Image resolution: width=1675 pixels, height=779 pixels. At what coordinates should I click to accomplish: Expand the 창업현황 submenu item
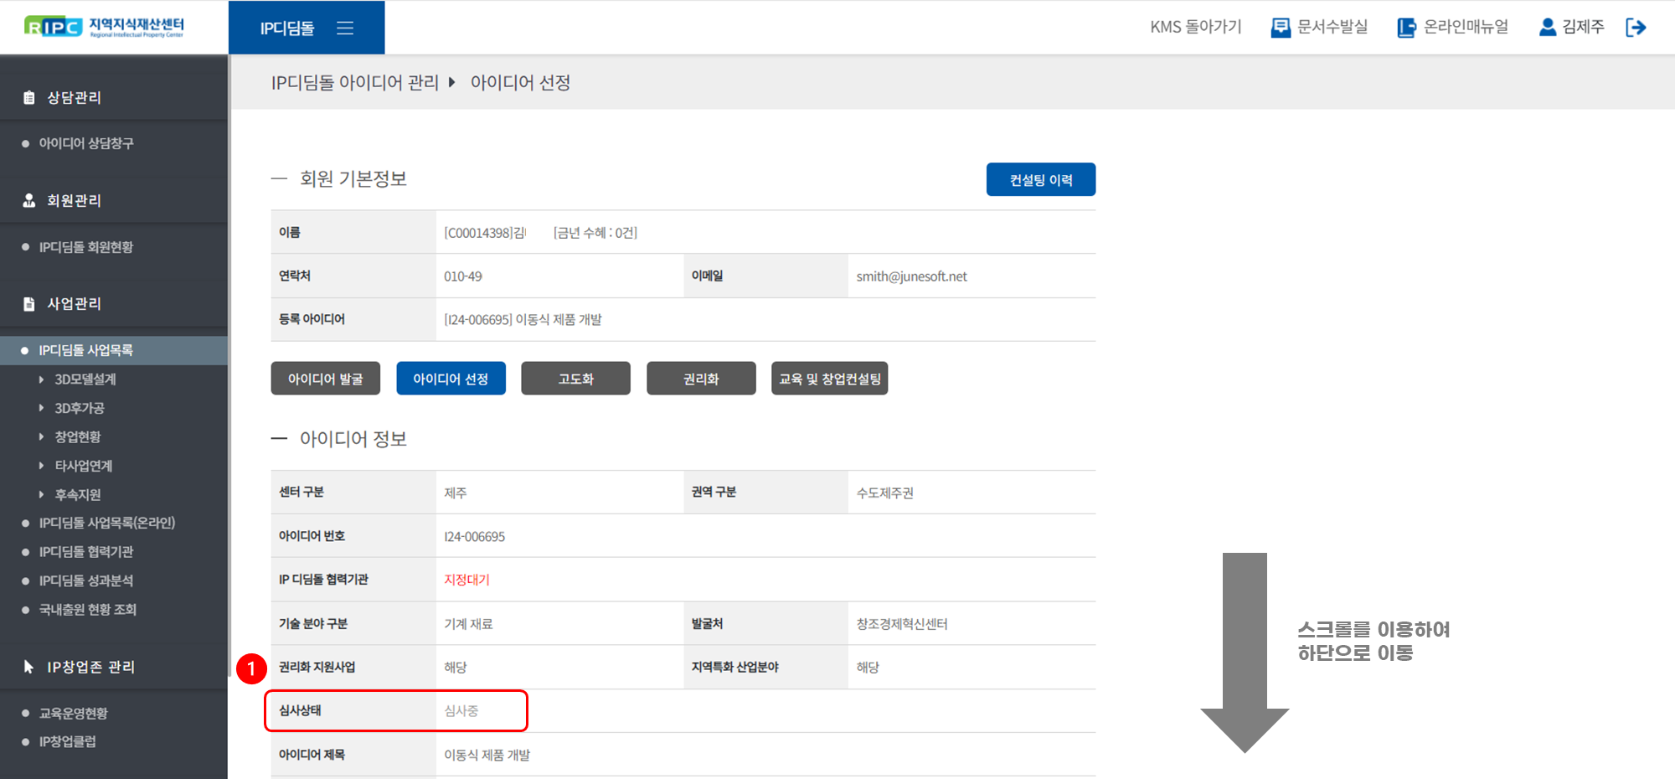click(x=77, y=437)
